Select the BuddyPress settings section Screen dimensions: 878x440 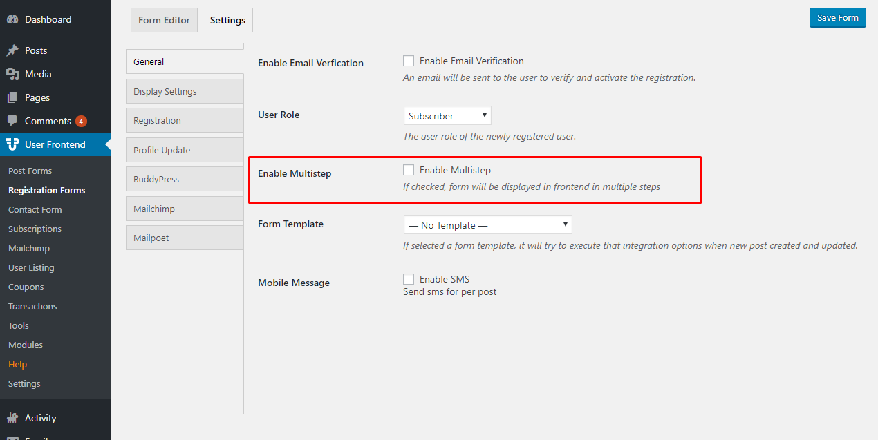click(185, 179)
